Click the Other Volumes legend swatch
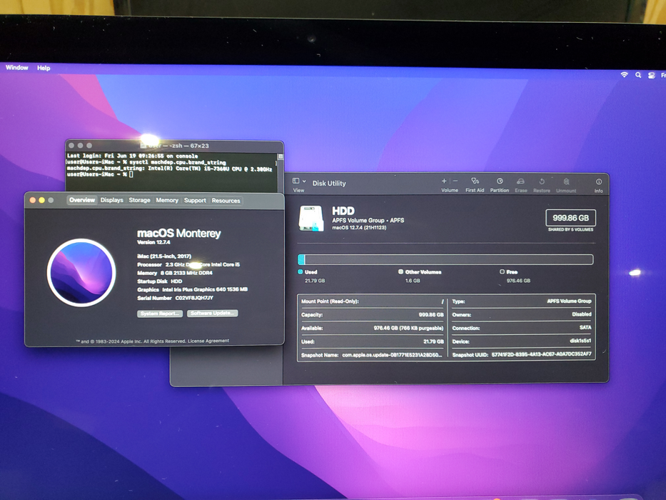Screen dimensions: 666x500 tap(400, 271)
